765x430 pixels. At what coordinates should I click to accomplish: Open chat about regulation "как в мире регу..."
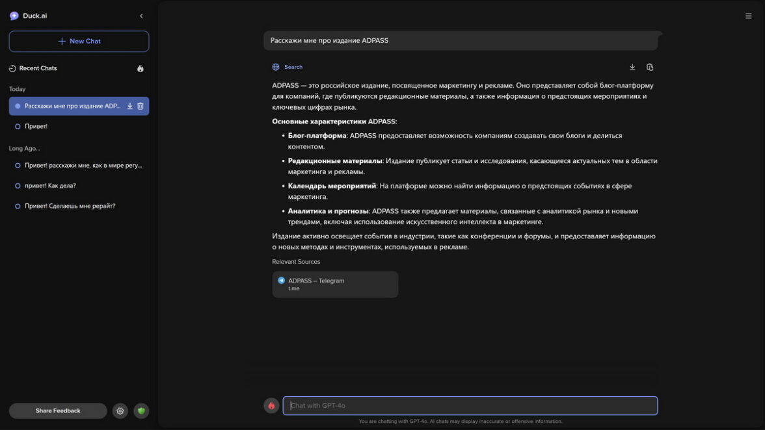[83, 165]
